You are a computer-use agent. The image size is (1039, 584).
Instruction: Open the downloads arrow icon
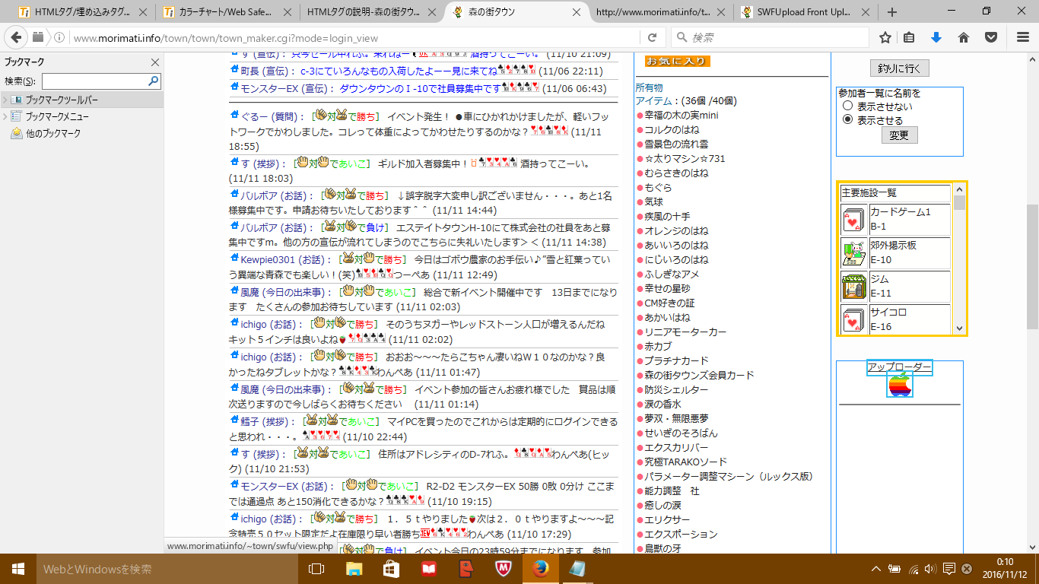[x=936, y=37]
